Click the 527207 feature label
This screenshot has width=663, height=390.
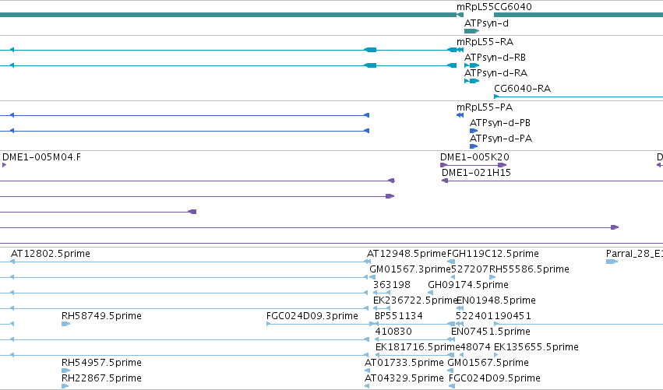(x=470, y=269)
